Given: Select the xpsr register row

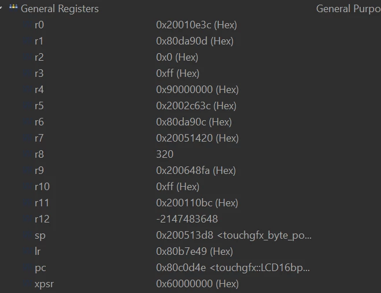Looking at the screenshot, I should [191, 284].
